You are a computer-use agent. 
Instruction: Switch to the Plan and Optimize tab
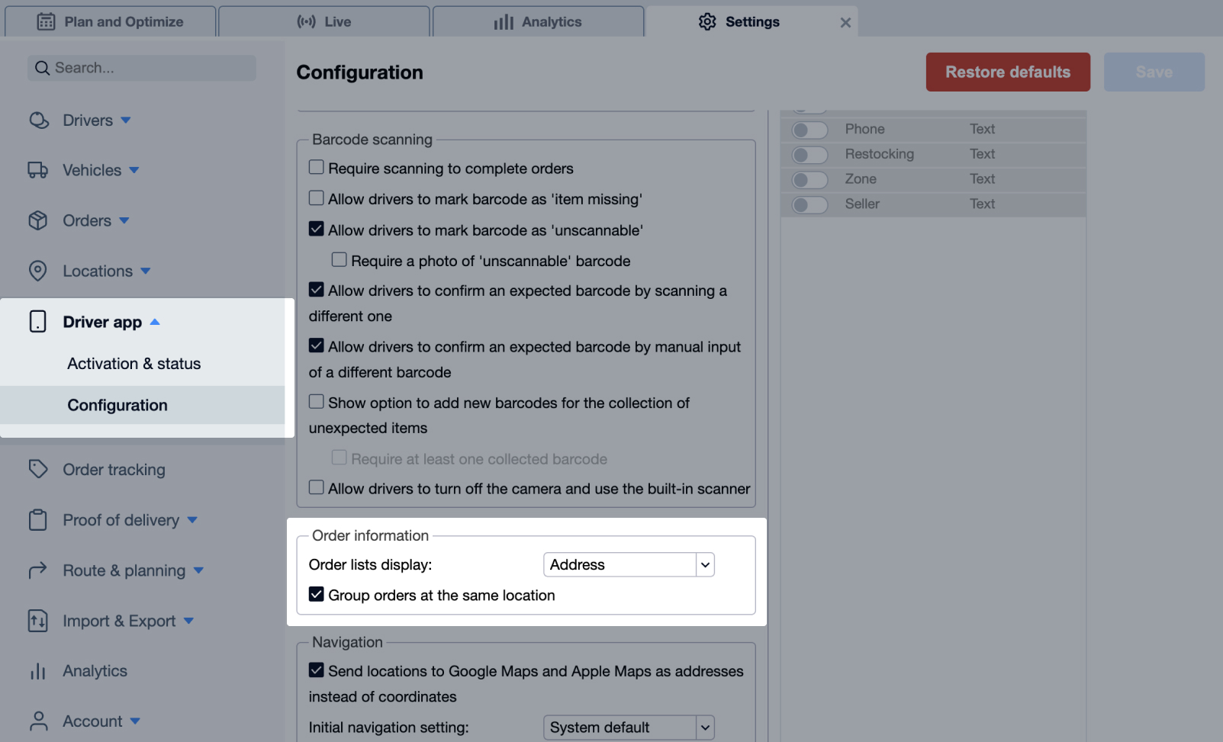tap(111, 22)
